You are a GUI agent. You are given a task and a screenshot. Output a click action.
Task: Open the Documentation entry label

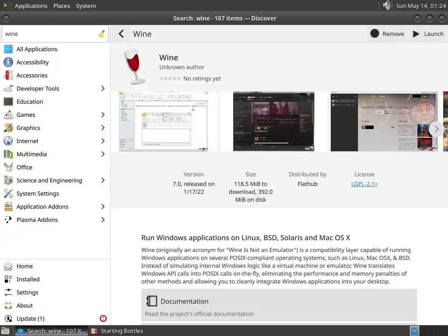[x=185, y=301]
